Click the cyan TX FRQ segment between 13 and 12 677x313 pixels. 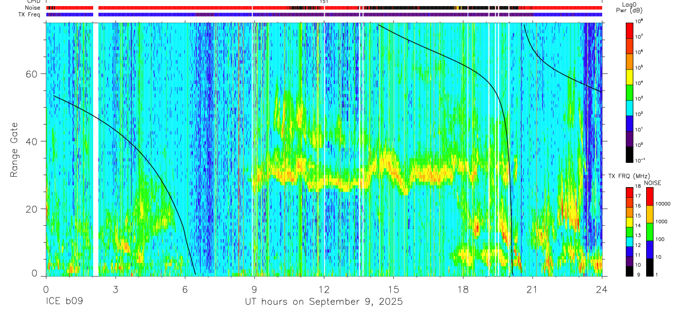(x=629, y=241)
